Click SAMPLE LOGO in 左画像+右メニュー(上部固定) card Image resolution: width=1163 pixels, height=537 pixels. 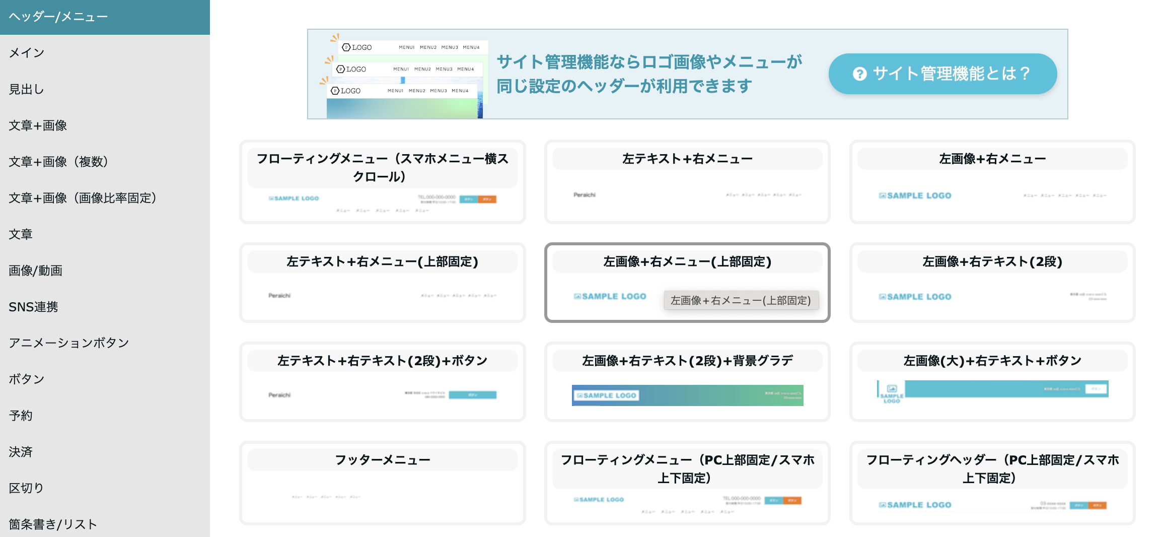610,297
